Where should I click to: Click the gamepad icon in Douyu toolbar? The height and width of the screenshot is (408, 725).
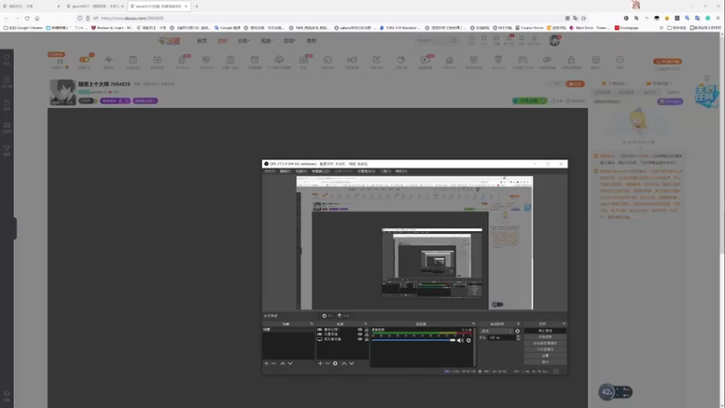click(x=523, y=60)
